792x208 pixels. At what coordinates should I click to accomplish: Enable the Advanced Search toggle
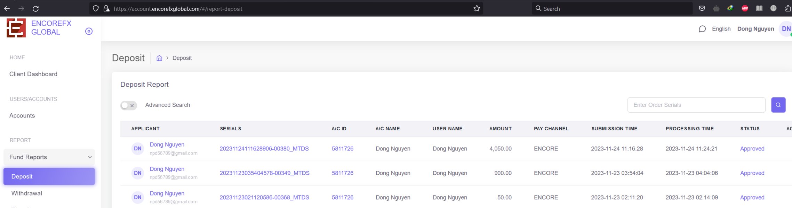128,105
